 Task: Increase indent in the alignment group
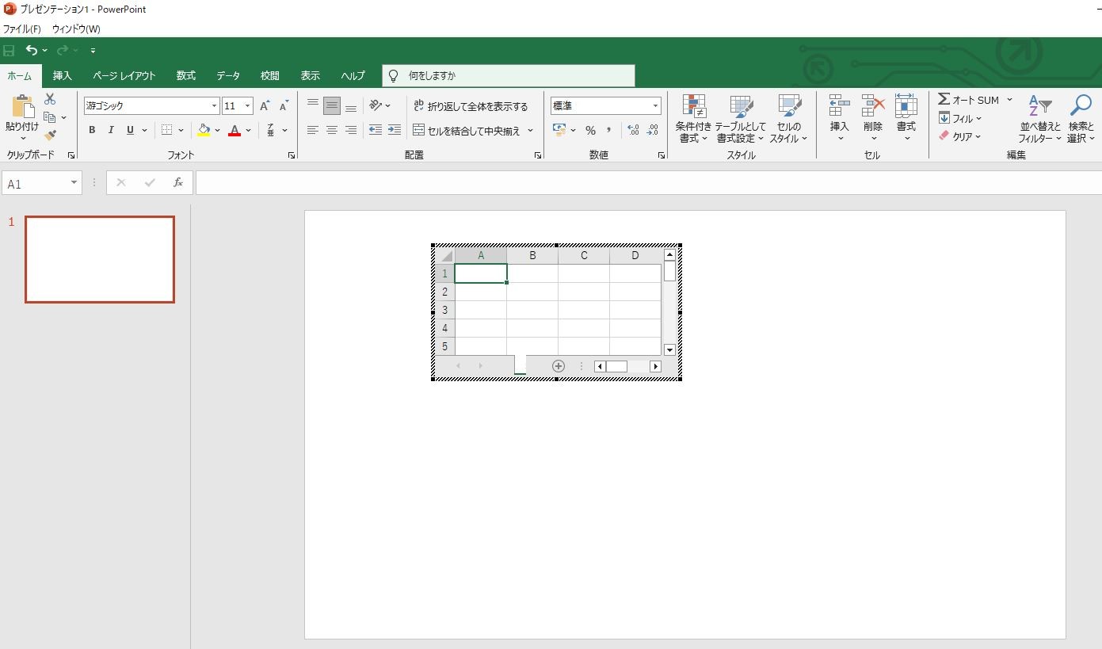[395, 130]
